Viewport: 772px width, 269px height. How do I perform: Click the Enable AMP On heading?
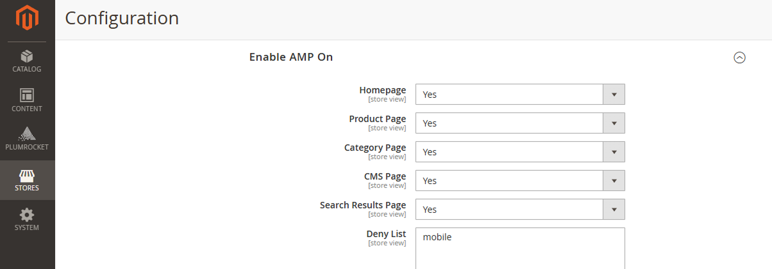click(x=291, y=57)
